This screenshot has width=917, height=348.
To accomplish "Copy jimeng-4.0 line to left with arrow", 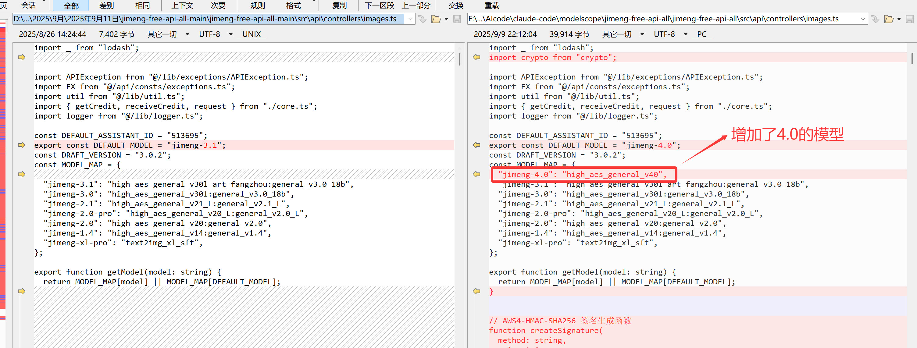I will pyautogui.click(x=476, y=174).
